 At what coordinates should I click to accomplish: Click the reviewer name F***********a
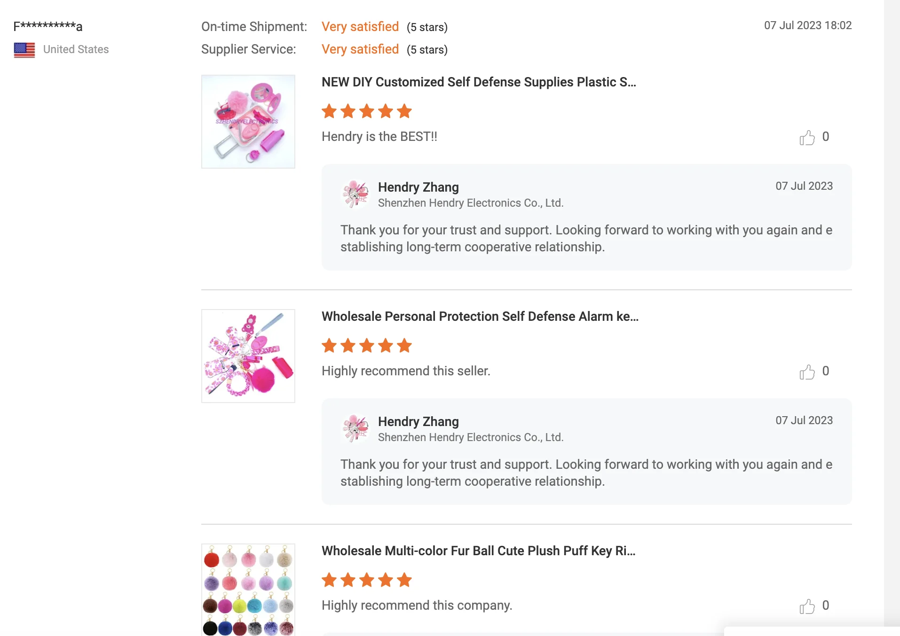click(x=48, y=26)
